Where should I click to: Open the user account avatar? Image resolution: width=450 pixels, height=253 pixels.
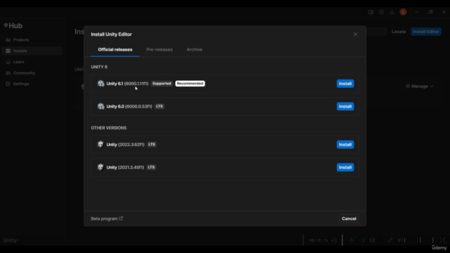(x=403, y=12)
